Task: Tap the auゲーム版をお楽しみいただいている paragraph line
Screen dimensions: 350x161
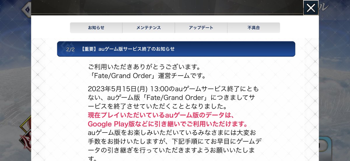Action: coord(172,133)
